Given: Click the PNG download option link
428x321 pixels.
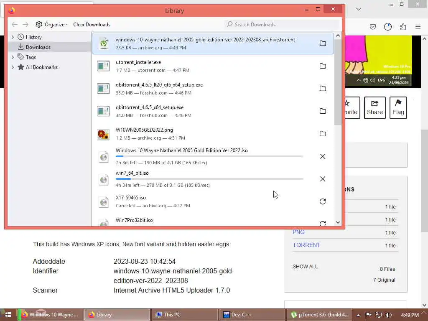Looking at the screenshot, I should 298,232.
